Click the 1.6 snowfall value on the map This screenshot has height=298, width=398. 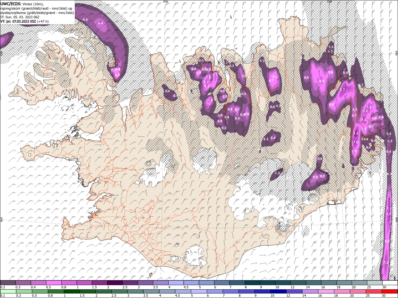click(356, 142)
